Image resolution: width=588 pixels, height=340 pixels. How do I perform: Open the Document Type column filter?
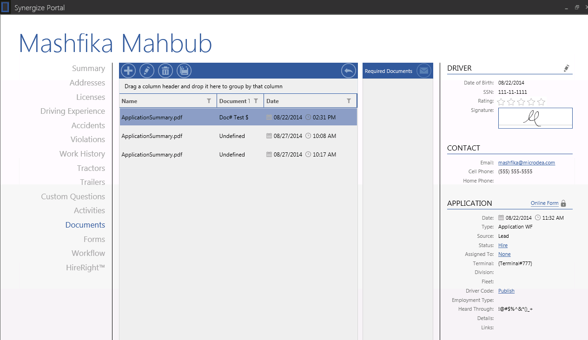[256, 101]
